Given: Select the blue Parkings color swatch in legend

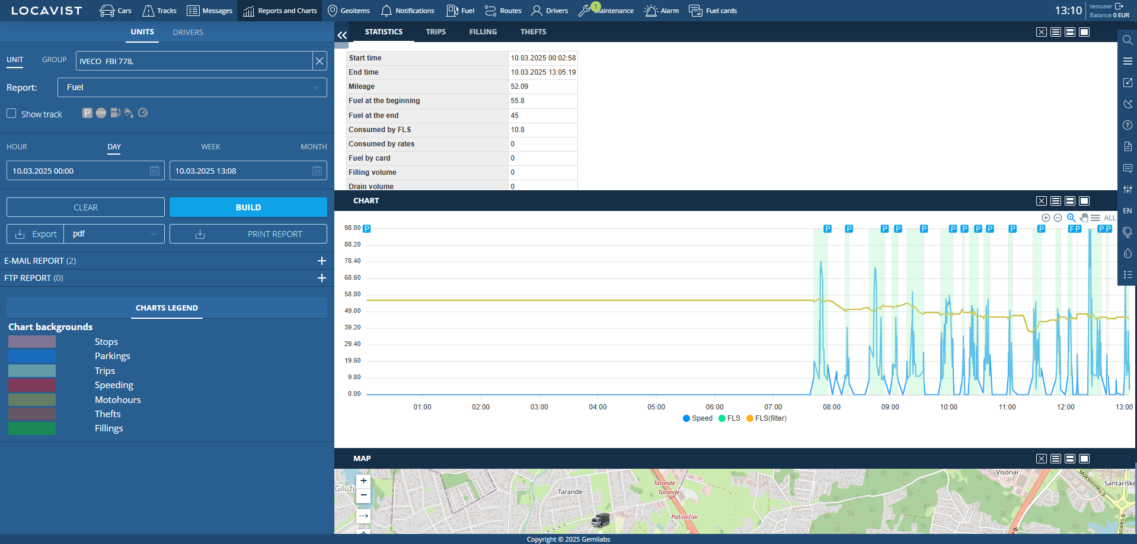Looking at the screenshot, I should click(31, 356).
